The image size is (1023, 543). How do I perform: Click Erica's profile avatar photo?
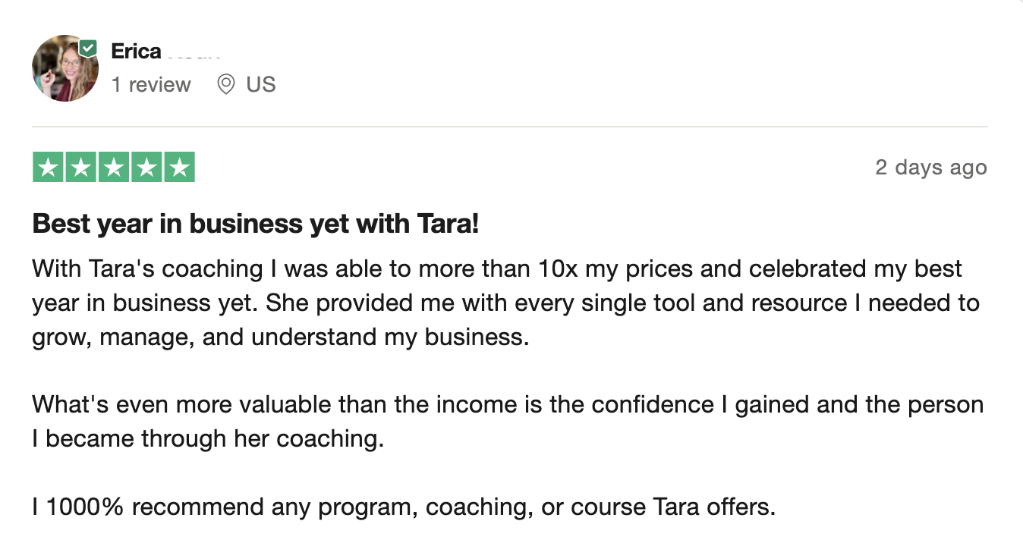[65, 70]
